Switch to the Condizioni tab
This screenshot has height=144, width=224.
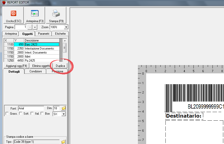pyautogui.click(x=36, y=71)
